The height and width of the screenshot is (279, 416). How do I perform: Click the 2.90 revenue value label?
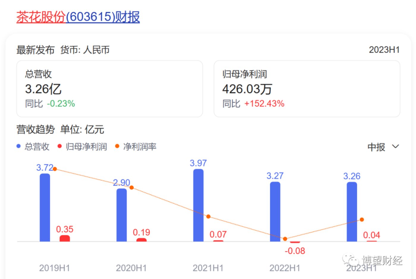point(122,182)
